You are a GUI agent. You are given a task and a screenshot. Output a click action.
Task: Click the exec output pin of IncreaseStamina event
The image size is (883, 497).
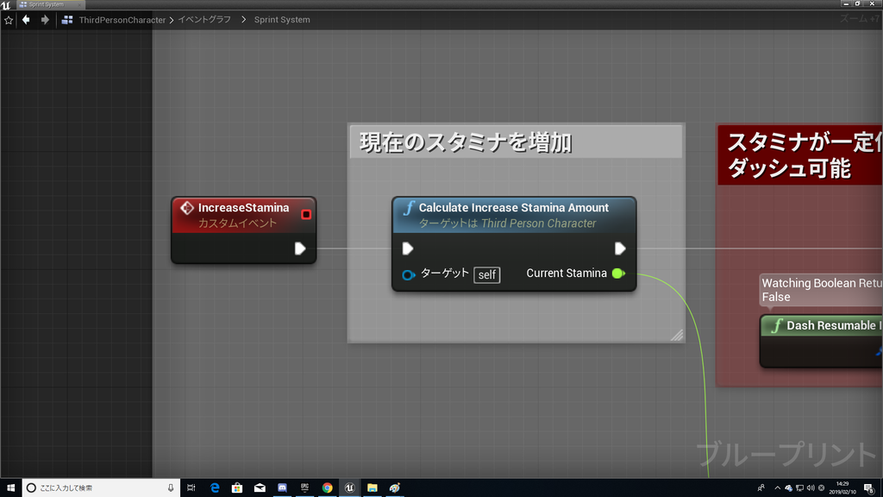tap(299, 248)
